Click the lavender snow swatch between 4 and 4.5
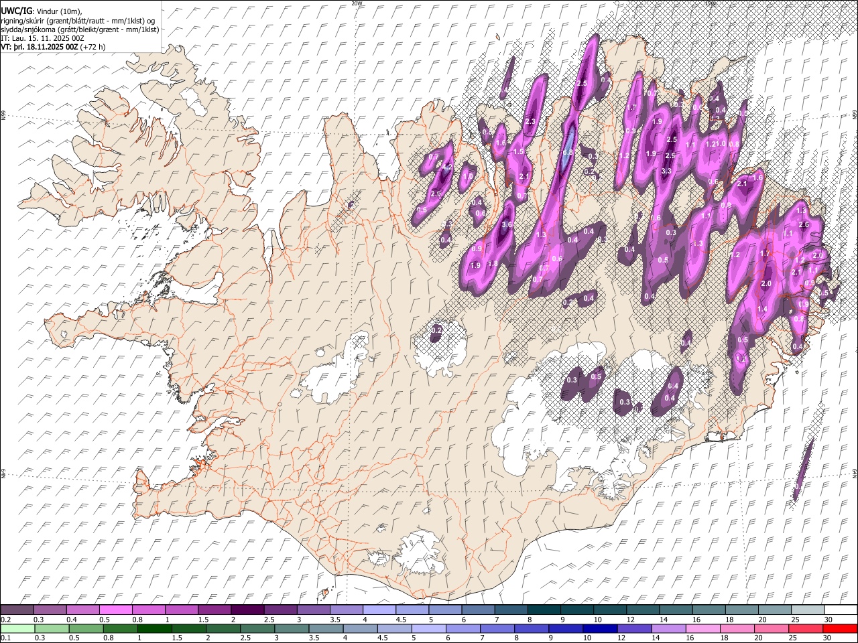 pos(379,610)
